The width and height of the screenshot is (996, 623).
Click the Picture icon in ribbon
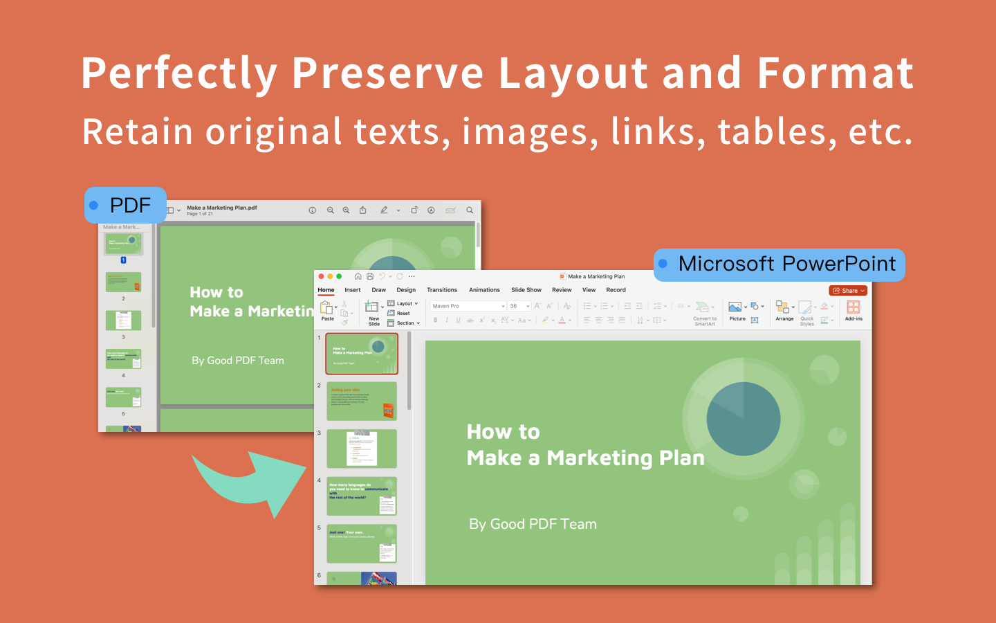pos(735,307)
